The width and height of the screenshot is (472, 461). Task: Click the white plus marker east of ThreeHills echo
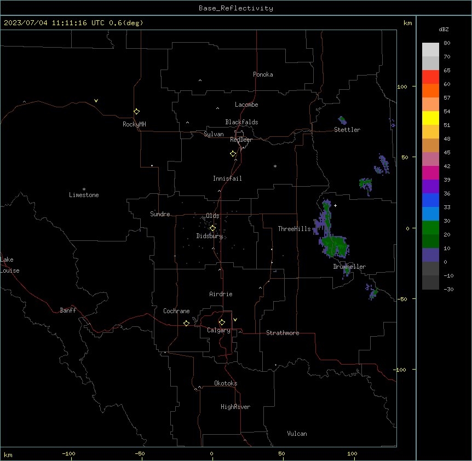coord(335,205)
